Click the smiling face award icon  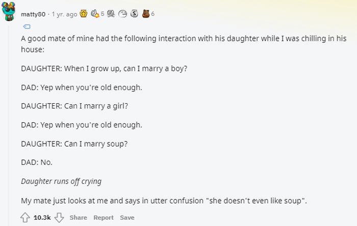coord(123,14)
